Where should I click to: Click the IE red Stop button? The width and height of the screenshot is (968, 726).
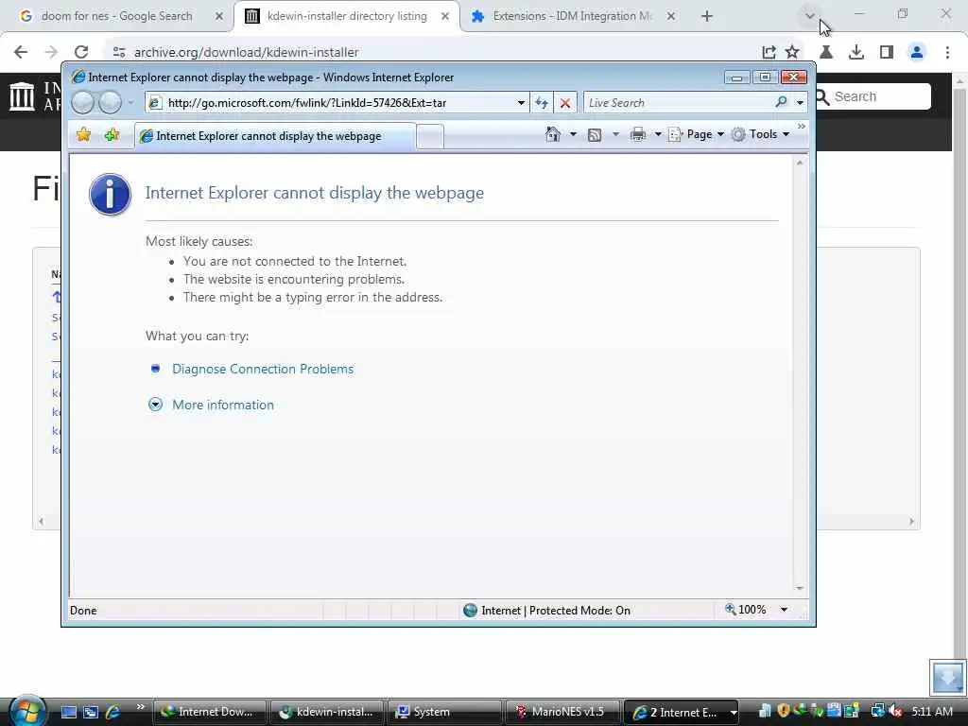coord(565,103)
